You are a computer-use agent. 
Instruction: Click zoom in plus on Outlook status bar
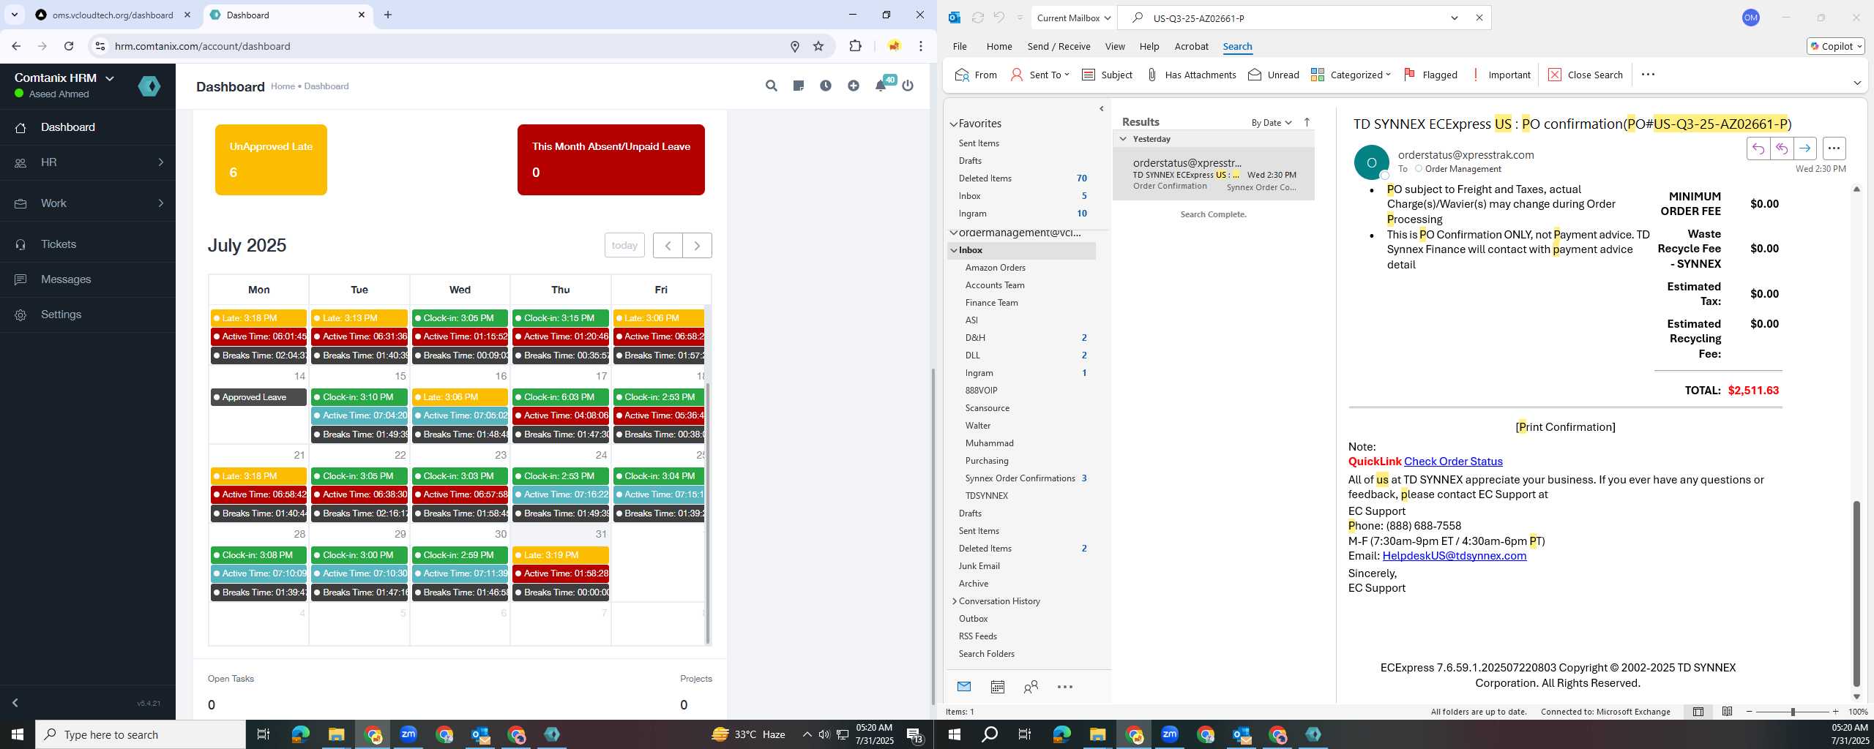point(1835,712)
